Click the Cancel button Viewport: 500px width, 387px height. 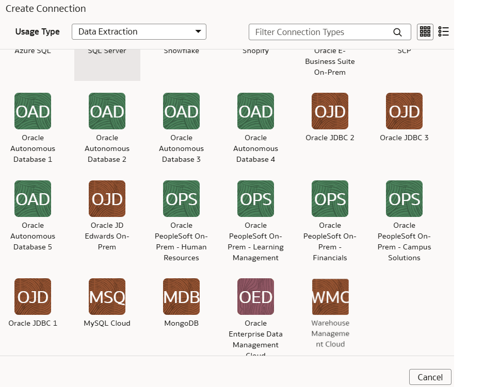coord(430,377)
